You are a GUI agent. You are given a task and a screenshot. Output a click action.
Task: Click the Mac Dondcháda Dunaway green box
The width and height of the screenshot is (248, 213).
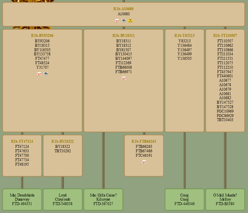click(22, 199)
